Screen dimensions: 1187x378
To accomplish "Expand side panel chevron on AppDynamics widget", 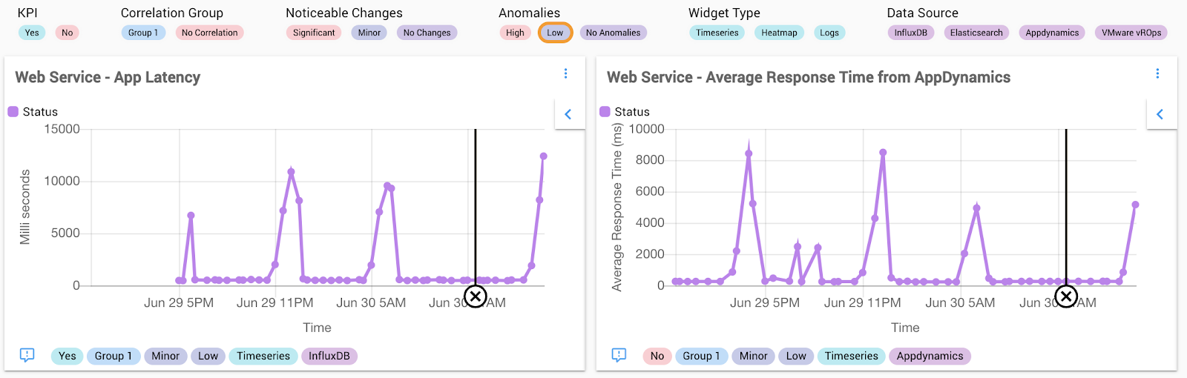I will click(x=1160, y=114).
